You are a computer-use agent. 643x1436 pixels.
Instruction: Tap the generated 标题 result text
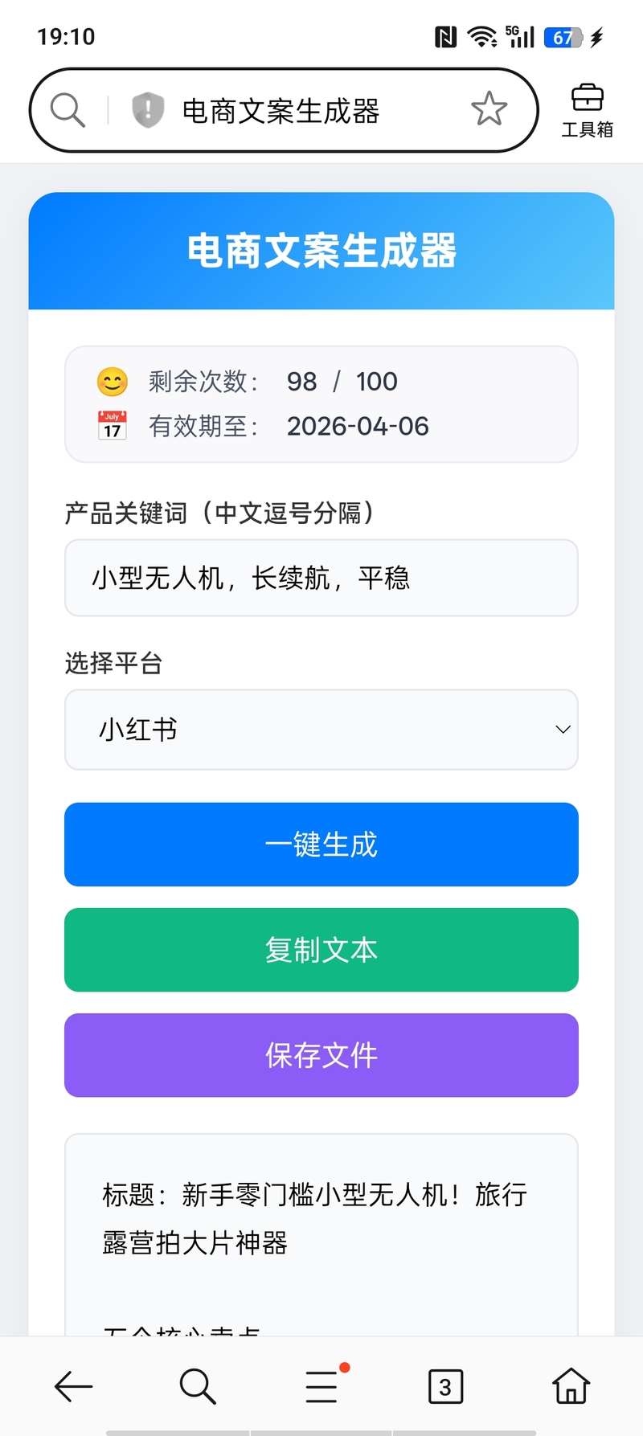pos(314,1218)
